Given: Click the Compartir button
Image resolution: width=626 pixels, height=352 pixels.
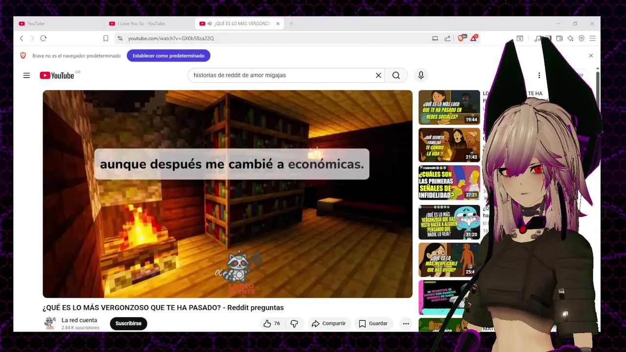Looking at the screenshot, I should click(329, 323).
